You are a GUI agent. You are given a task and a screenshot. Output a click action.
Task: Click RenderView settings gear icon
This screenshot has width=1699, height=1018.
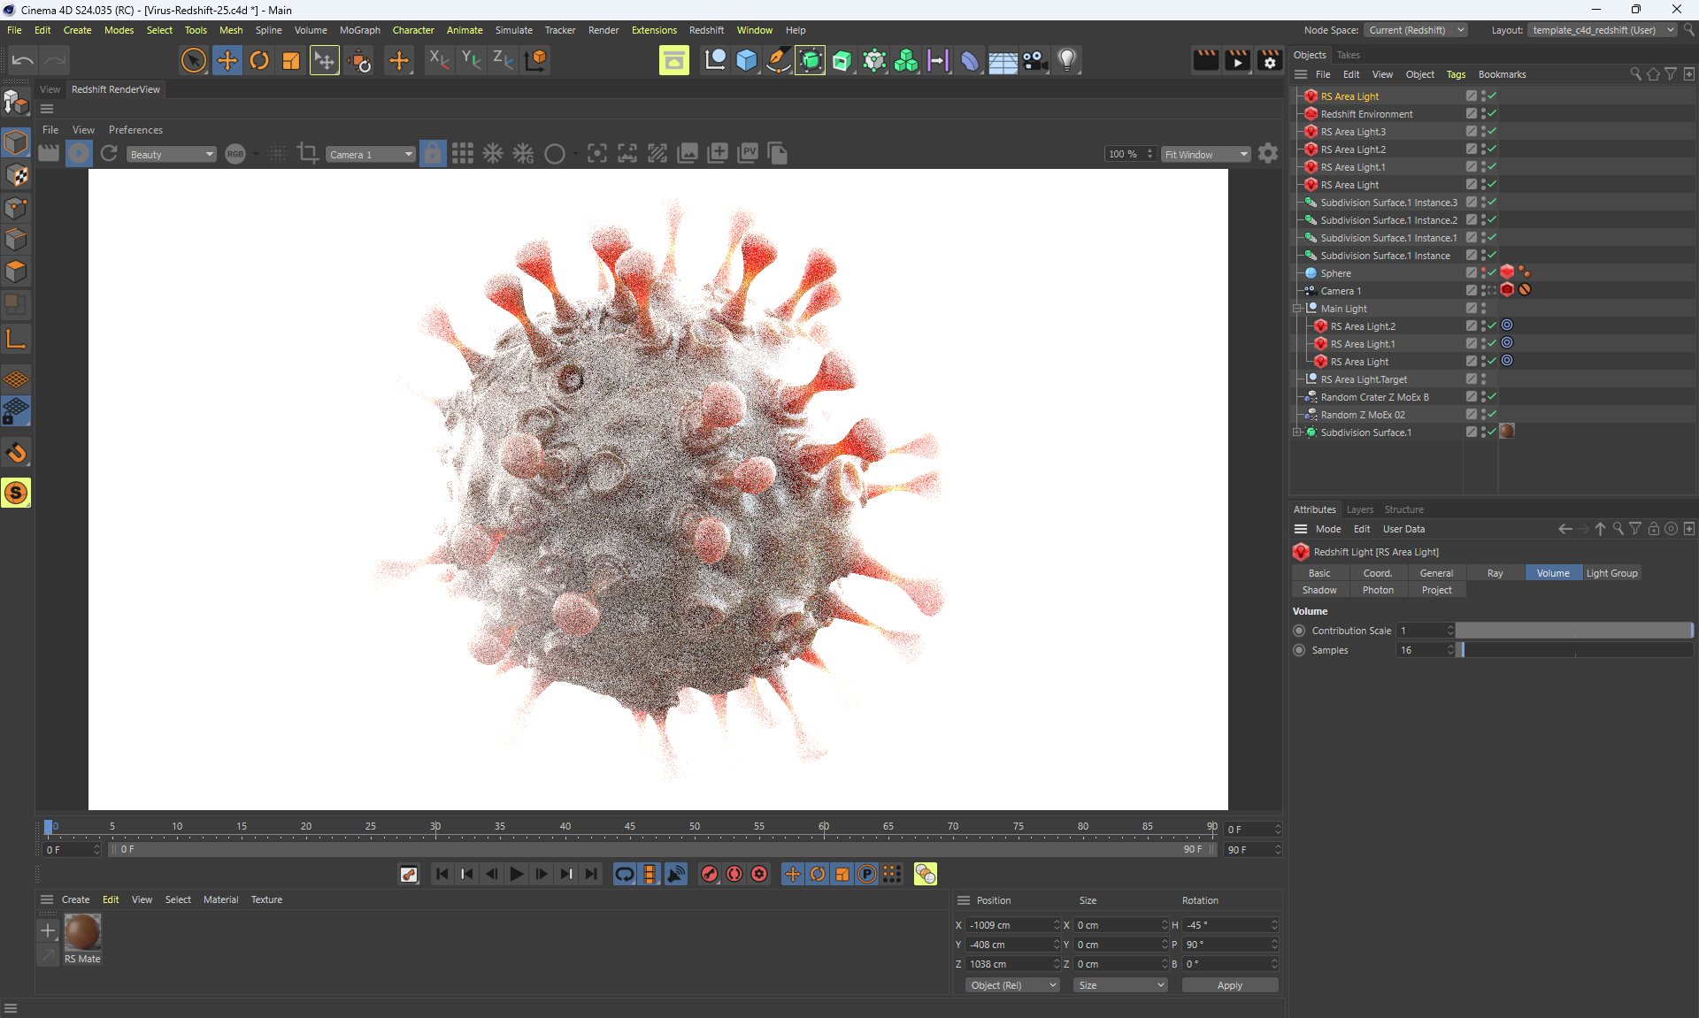tap(1268, 154)
